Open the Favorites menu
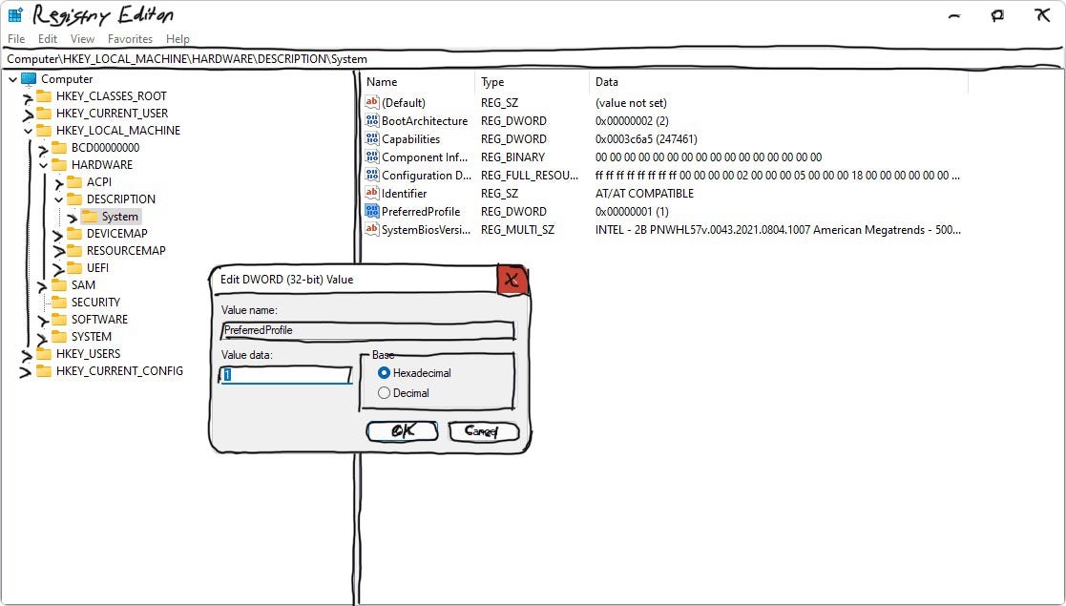Image resolution: width=1066 pixels, height=606 pixels. [x=130, y=39]
